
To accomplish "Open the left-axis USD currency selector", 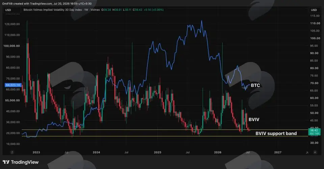I will pyautogui.click(x=12, y=10).
